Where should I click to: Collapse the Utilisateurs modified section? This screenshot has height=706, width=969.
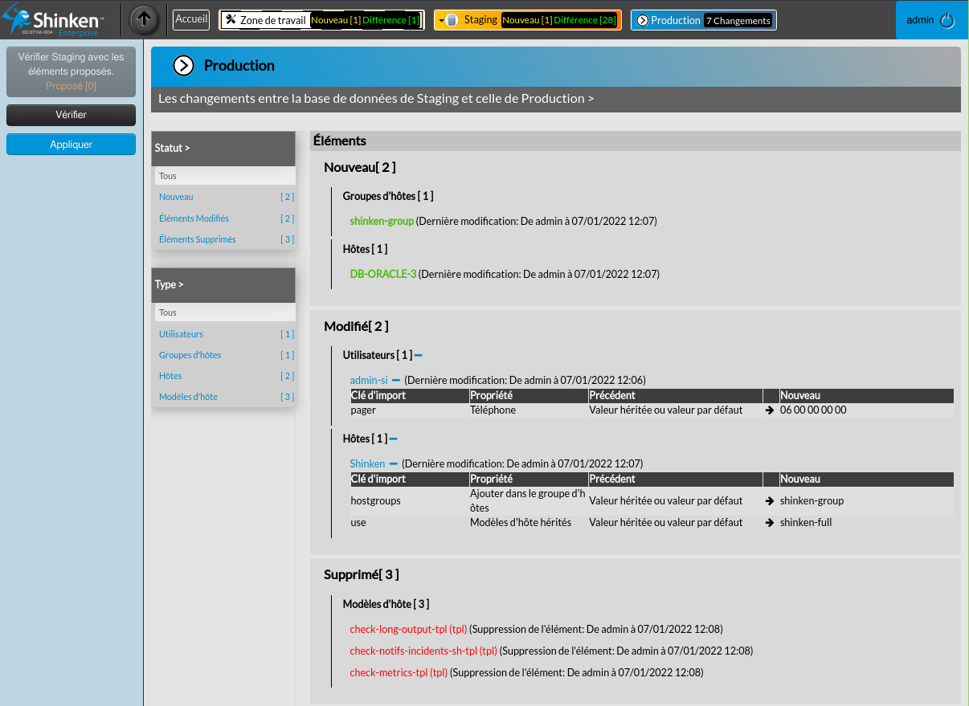click(x=419, y=355)
